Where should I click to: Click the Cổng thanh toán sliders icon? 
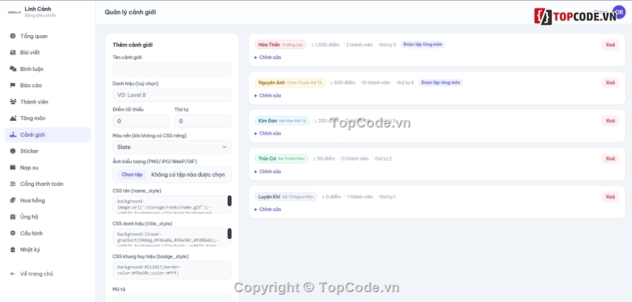tap(13, 184)
